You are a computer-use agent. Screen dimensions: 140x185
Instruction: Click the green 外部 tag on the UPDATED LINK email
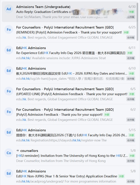(x=132, y=94)
